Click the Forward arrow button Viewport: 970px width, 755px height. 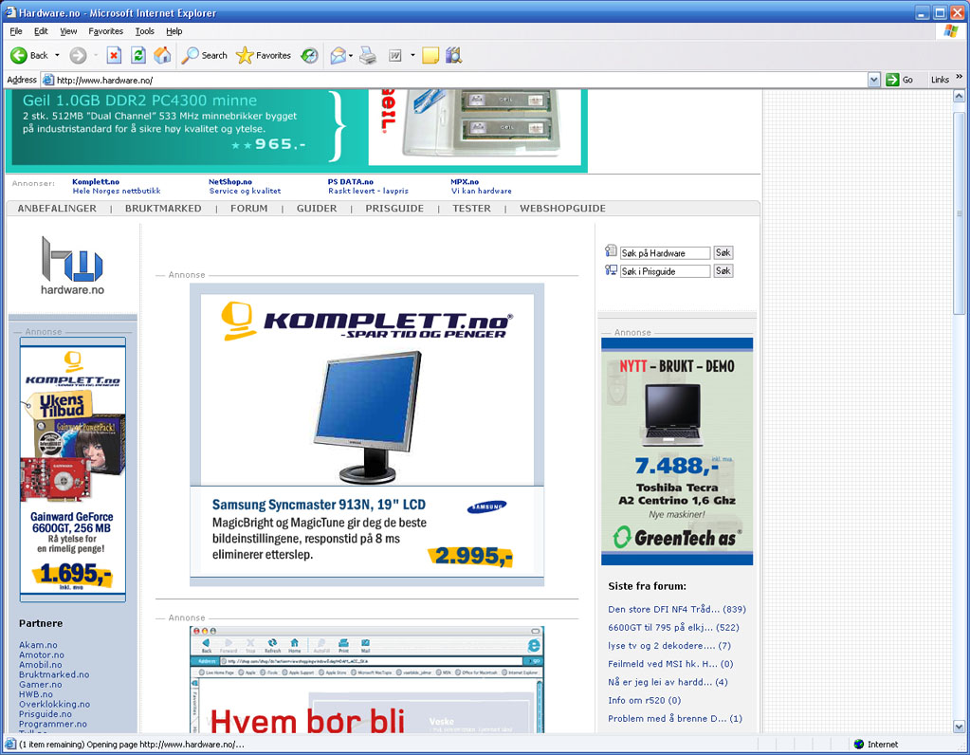78,56
